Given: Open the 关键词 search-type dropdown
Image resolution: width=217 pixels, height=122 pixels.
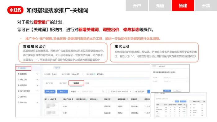Looking at the screenshot, I should 75,91.
